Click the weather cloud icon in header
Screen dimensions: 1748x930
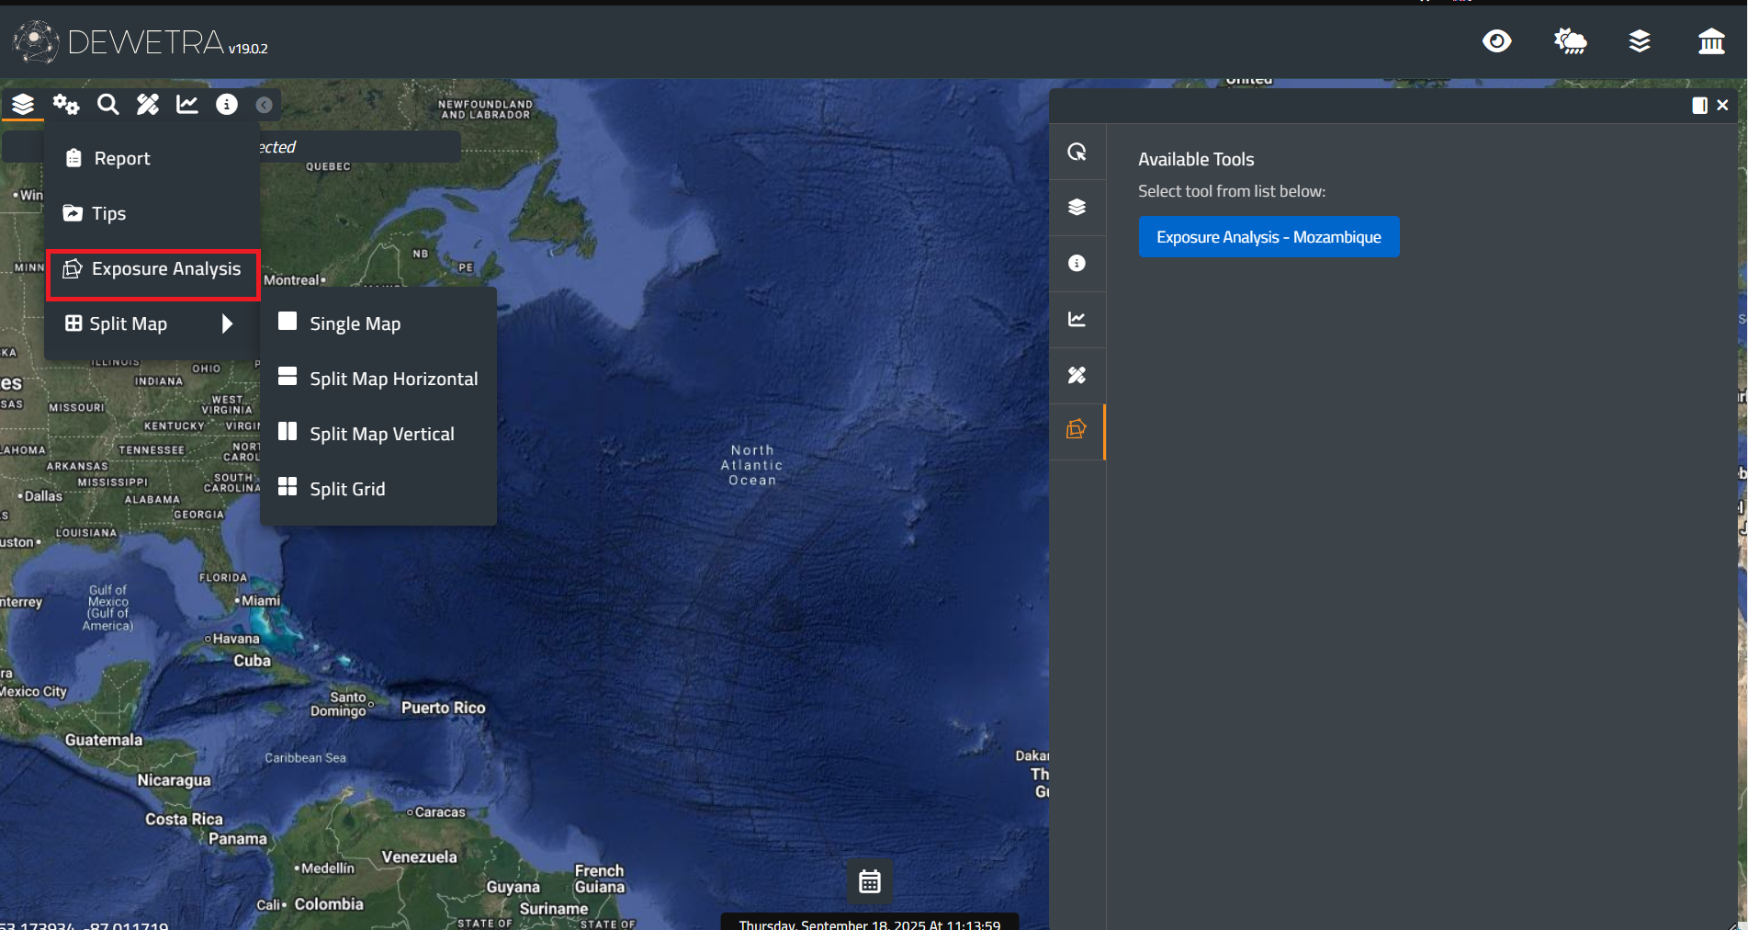coord(1569,41)
